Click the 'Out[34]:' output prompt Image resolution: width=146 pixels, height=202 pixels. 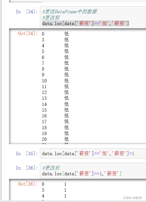coord(28,34)
